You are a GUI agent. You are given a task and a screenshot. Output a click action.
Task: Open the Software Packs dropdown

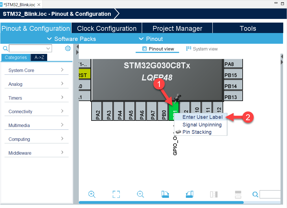pos(71,39)
